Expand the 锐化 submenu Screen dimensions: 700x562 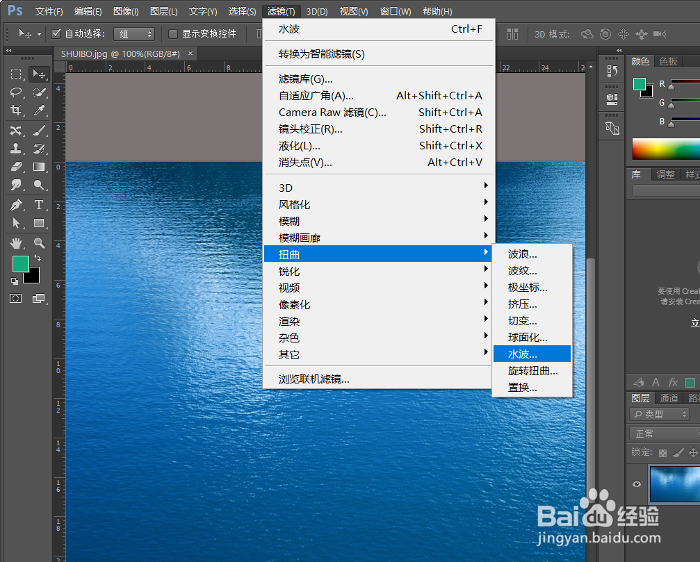coord(378,271)
